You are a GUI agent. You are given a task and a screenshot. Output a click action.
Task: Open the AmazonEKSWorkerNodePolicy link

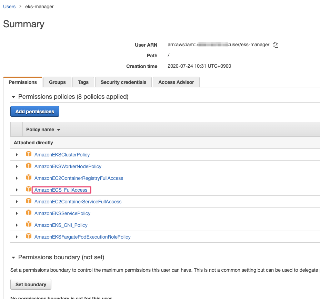pos(68,166)
